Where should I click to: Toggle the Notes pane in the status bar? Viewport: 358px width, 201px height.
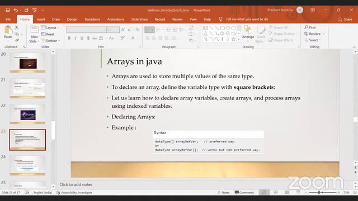pyautogui.click(x=223, y=193)
